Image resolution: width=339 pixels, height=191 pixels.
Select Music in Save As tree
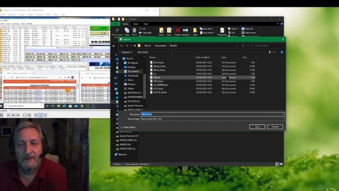pos(129,80)
